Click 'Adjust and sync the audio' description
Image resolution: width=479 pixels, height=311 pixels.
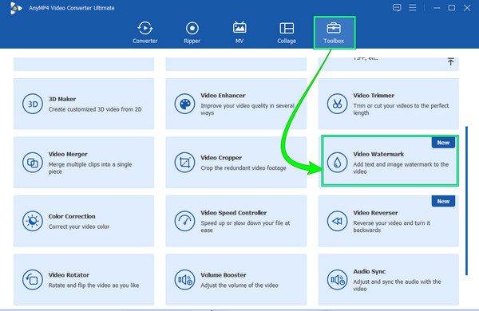point(397,285)
